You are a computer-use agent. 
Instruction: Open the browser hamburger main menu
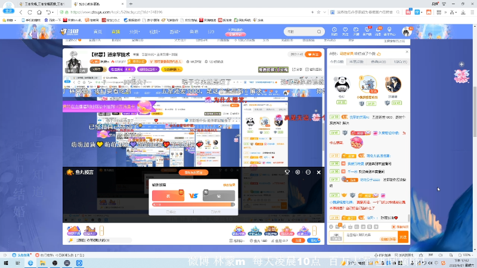(x=472, y=12)
